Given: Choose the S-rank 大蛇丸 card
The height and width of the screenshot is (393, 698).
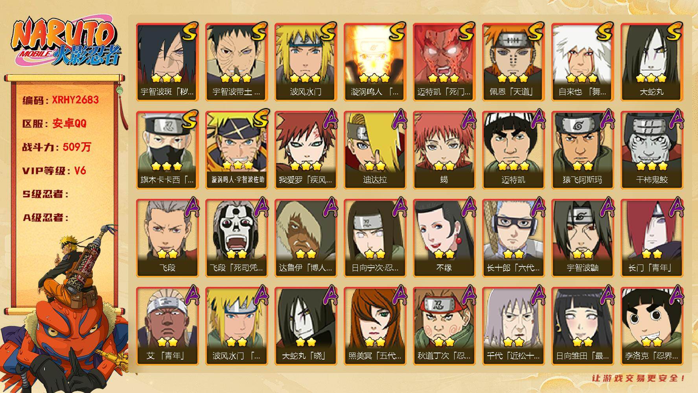Looking at the screenshot, I should tap(652, 62).
